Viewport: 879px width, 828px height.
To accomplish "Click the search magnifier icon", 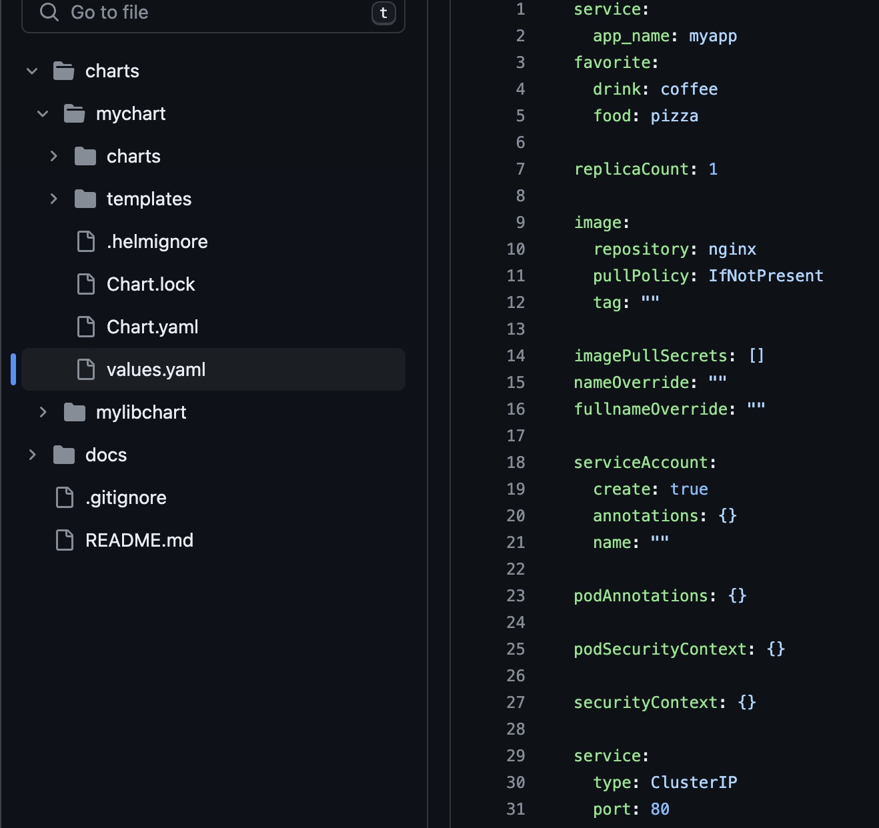I will coord(49,12).
